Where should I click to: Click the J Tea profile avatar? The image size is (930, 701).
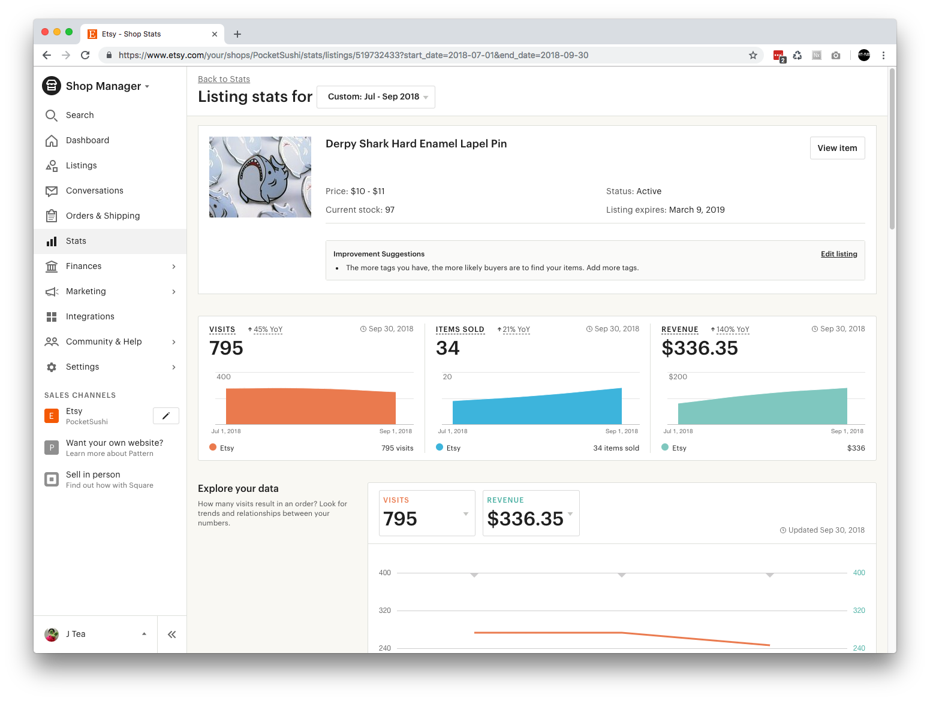click(52, 634)
